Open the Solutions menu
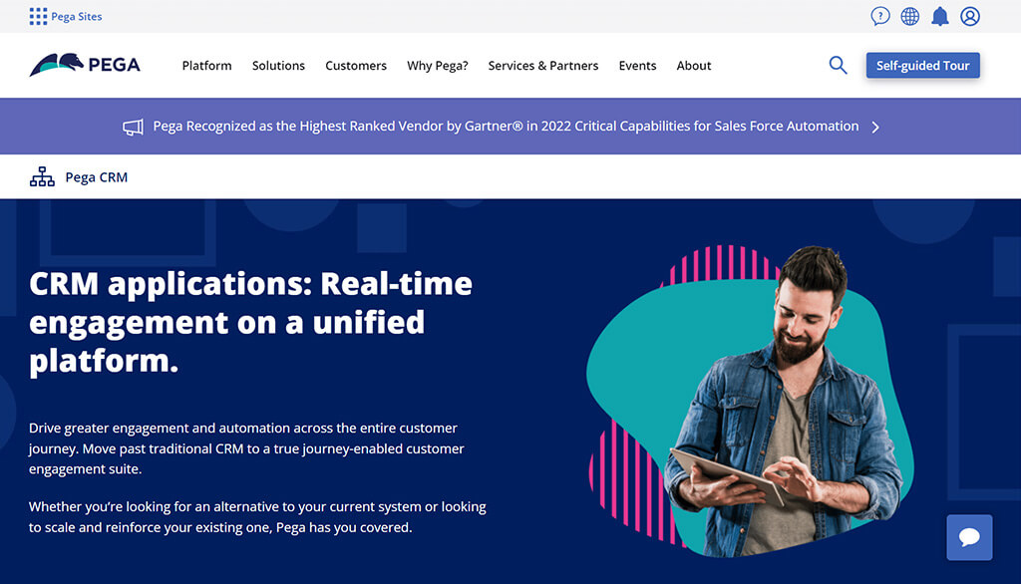The width and height of the screenshot is (1021, 584). click(x=279, y=66)
